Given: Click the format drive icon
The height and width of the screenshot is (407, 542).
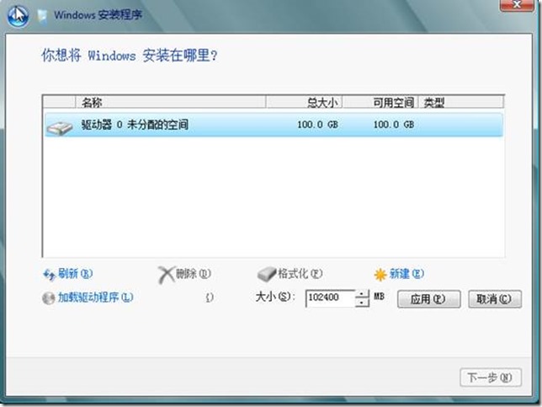Looking at the screenshot, I should [x=267, y=275].
